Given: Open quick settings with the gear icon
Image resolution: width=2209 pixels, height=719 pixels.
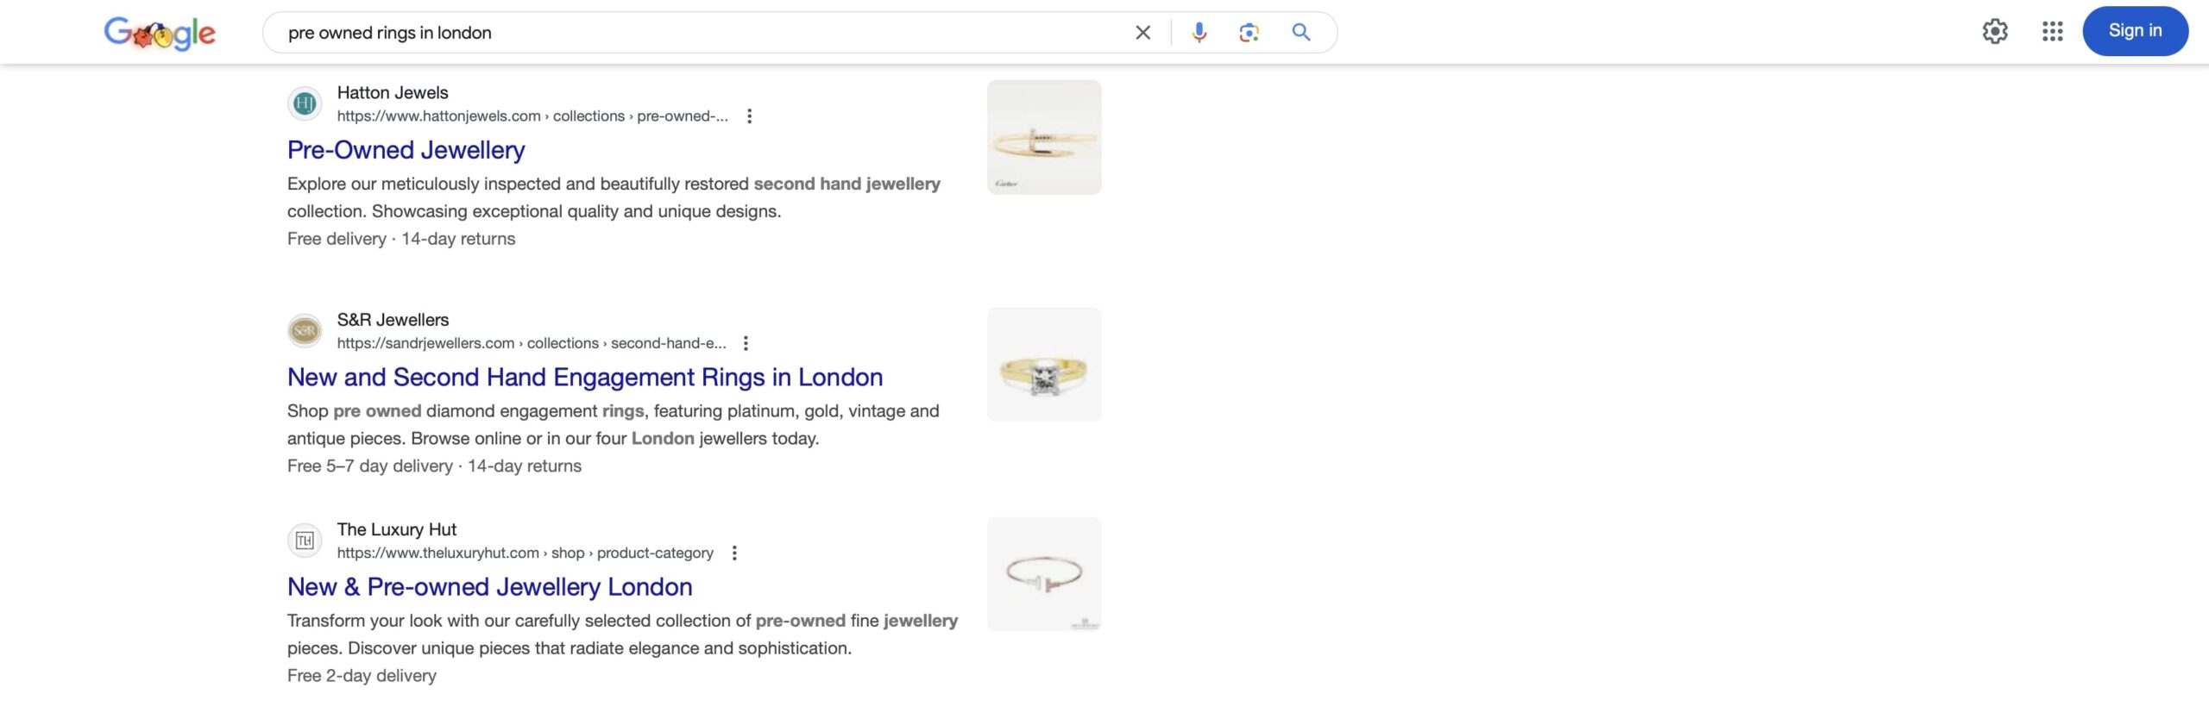Looking at the screenshot, I should point(1996,31).
